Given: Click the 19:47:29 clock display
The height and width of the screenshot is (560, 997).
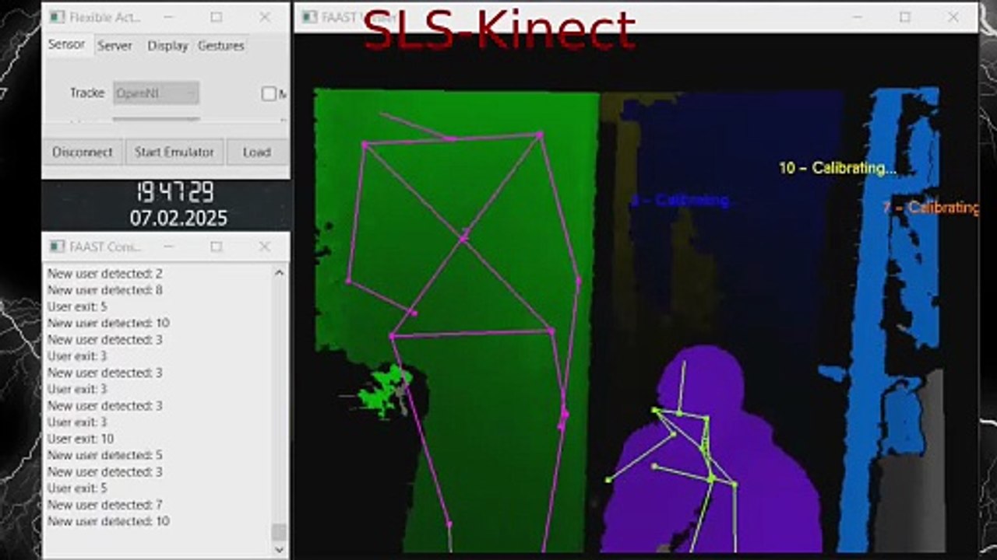Looking at the screenshot, I should (175, 192).
